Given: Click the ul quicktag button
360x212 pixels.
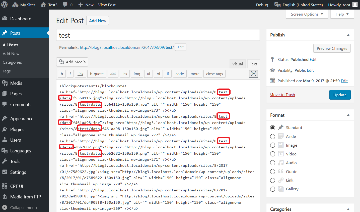Looking at the screenshot, I should [149, 74].
